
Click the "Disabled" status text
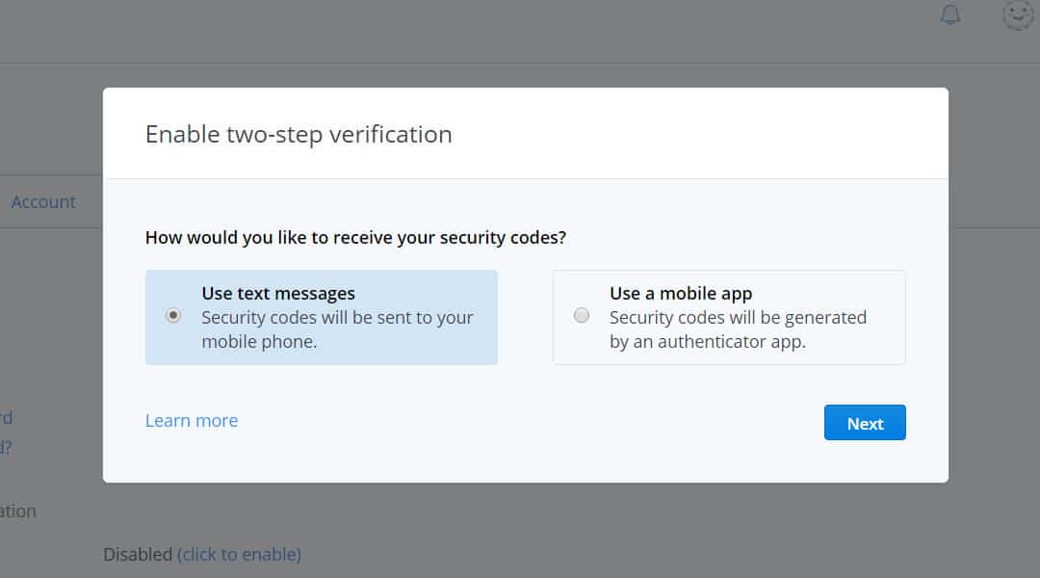(138, 554)
